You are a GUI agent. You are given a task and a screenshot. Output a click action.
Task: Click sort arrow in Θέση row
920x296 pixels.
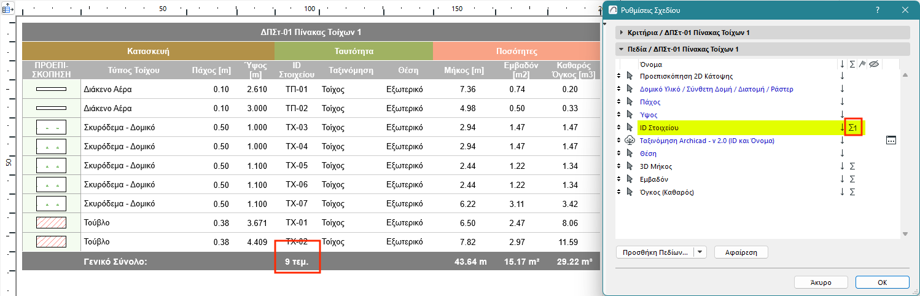point(842,154)
